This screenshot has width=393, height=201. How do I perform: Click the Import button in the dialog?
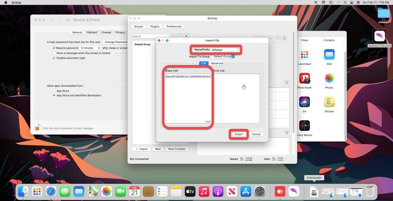click(239, 134)
